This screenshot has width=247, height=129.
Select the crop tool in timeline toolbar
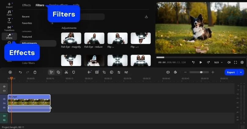coord(104,72)
